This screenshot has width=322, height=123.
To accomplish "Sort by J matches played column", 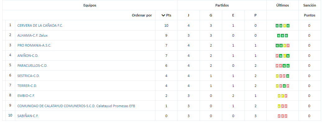I will [189, 15].
